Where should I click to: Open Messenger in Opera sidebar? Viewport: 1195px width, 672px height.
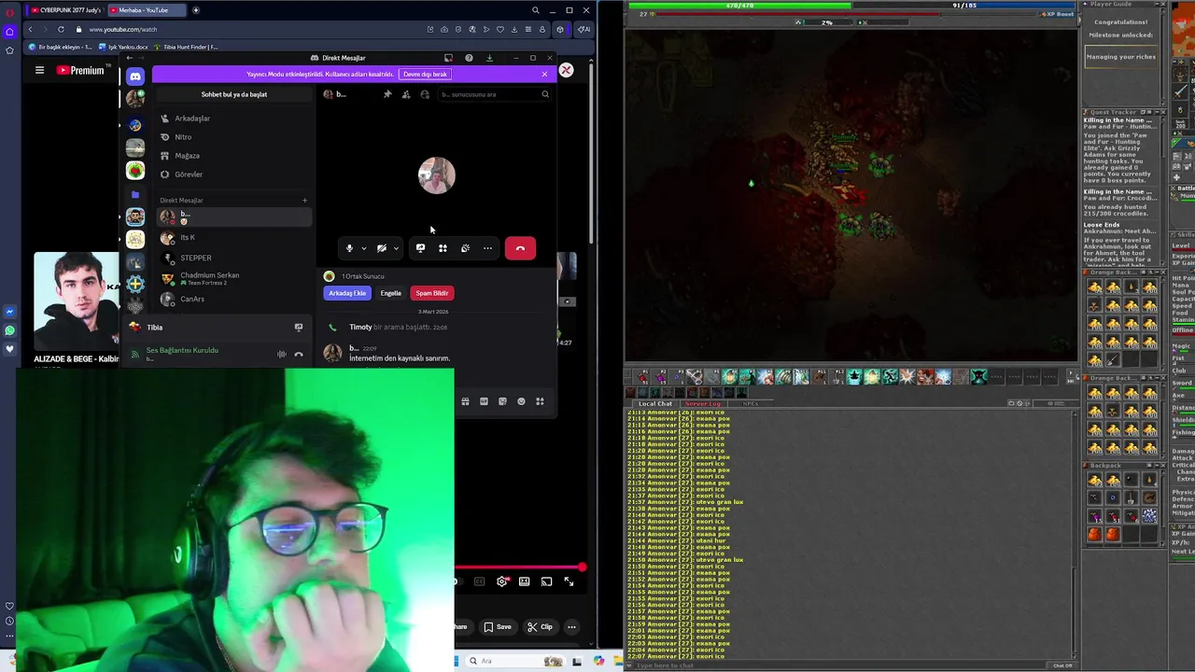point(9,312)
